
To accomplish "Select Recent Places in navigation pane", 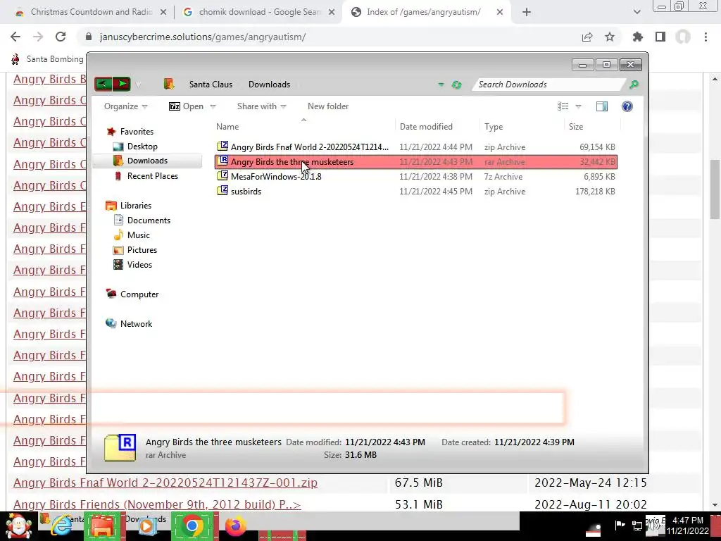I will point(153,175).
